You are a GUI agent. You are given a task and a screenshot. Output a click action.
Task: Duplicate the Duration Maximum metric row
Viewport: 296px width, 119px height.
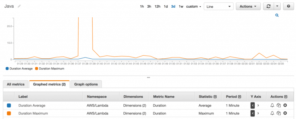pyautogui.click(x=278, y=113)
